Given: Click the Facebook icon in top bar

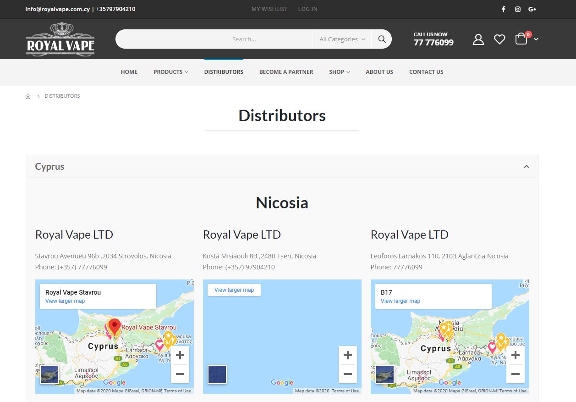Looking at the screenshot, I should (503, 9).
